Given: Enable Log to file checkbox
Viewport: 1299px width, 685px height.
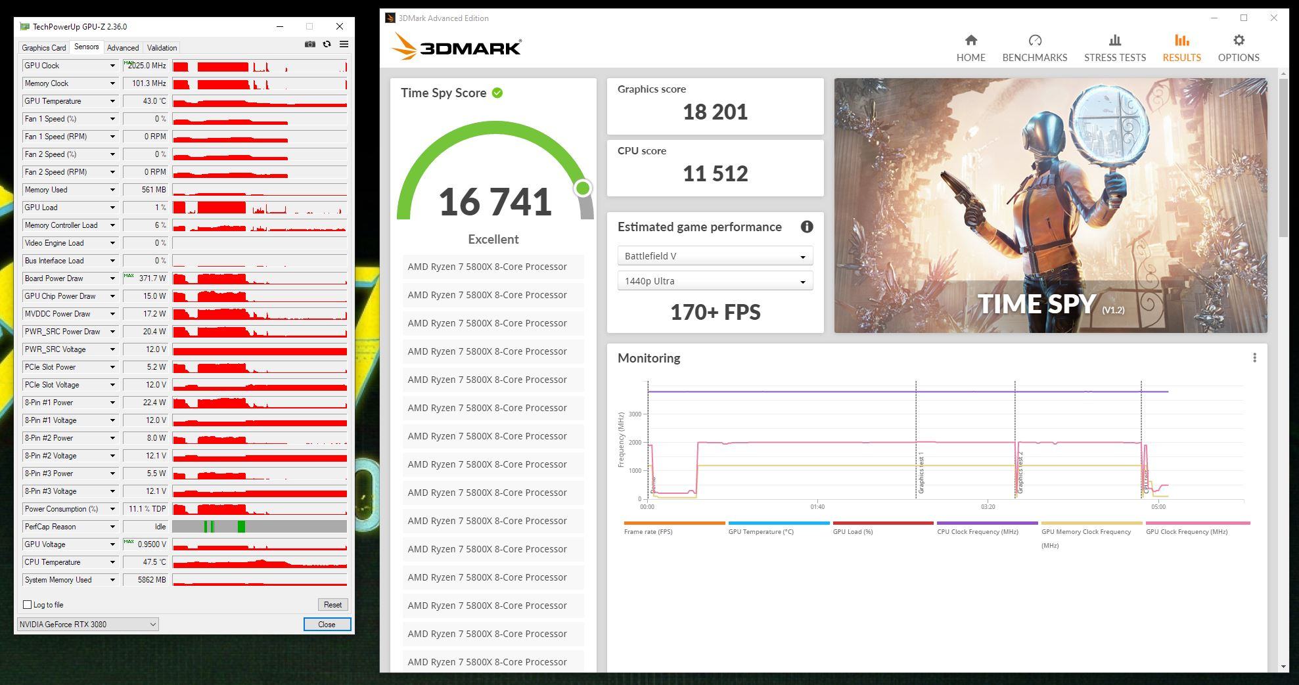Looking at the screenshot, I should tap(28, 604).
